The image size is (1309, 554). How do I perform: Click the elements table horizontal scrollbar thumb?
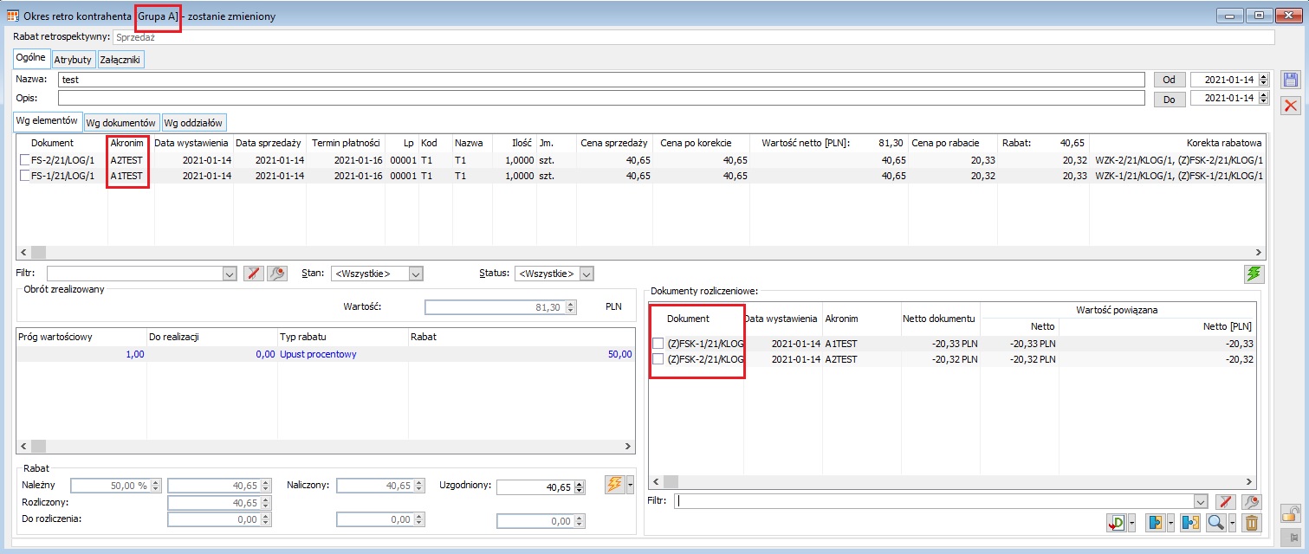pyautogui.click(x=38, y=252)
